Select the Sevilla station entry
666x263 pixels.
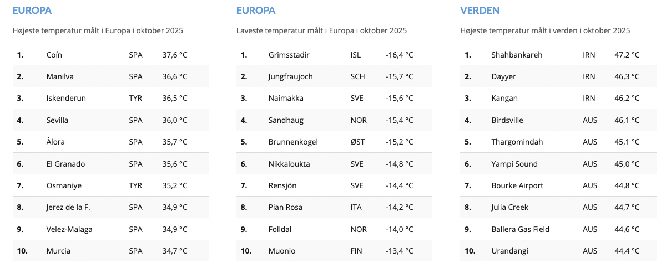tap(58, 120)
